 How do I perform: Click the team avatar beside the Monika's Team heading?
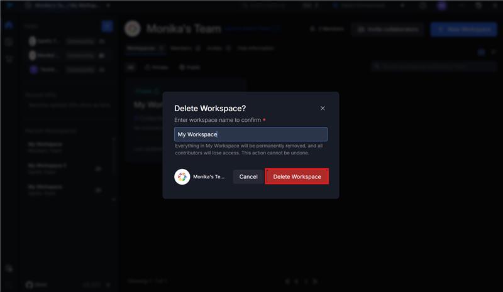pos(133,28)
